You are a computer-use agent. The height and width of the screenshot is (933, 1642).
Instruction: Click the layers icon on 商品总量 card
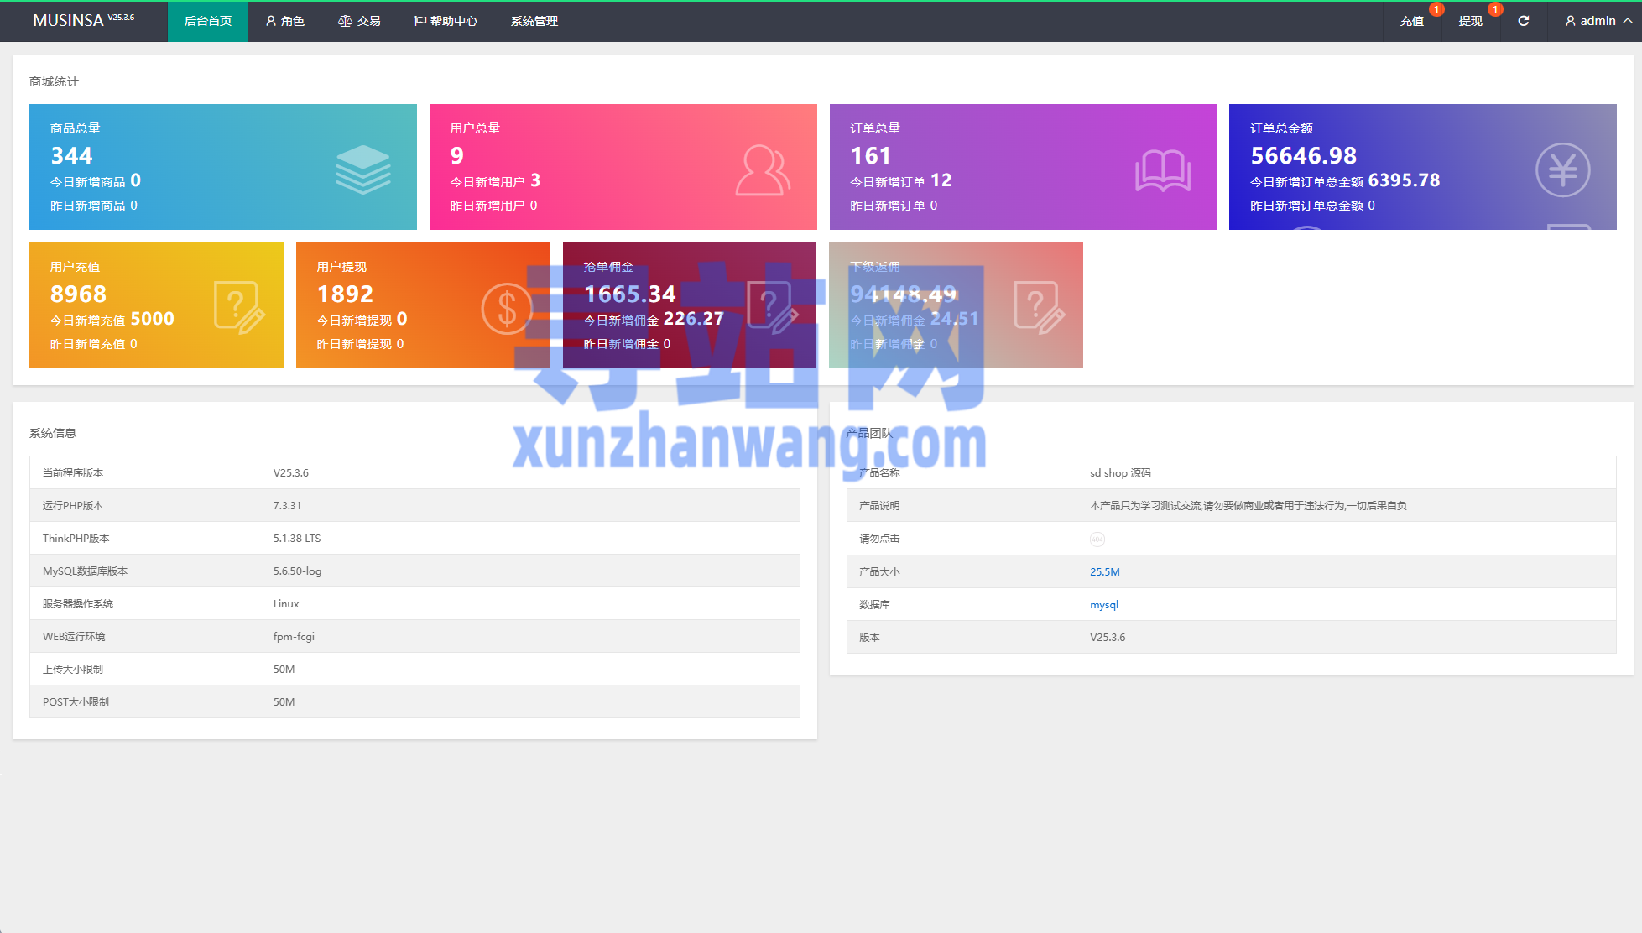click(362, 169)
